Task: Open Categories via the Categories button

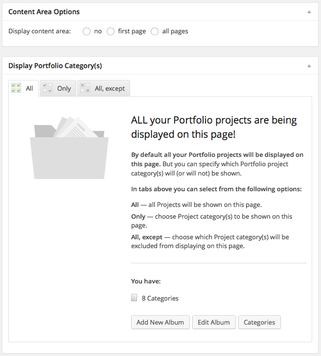Action: (259, 322)
